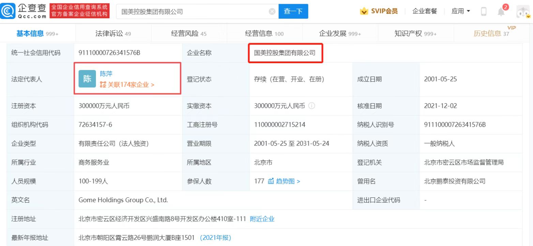This screenshot has height=246, width=533.
Task: Switch to the 法律诉讼 tab
Action: coord(113,33)
